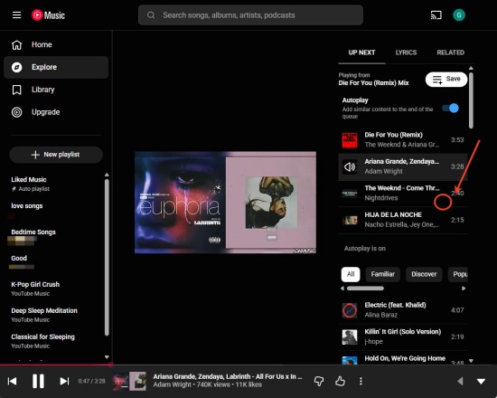Click the now-playing speaker icon in the queue
Image resolution: width=497 pixels, height=398 pixels.
350,167
